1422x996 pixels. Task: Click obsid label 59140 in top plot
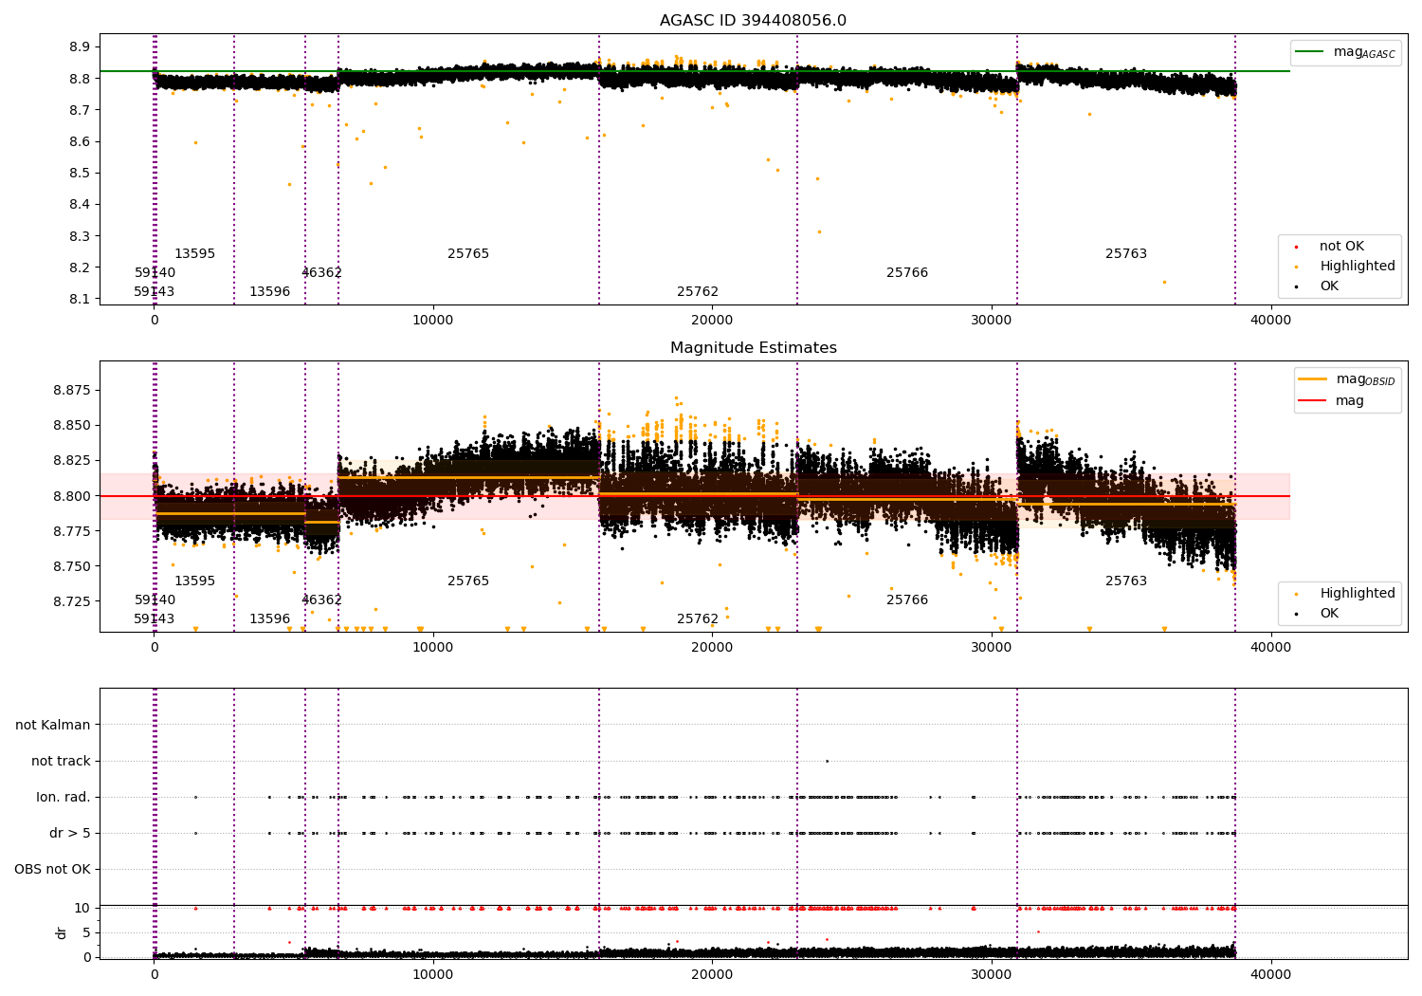(155, 273)
